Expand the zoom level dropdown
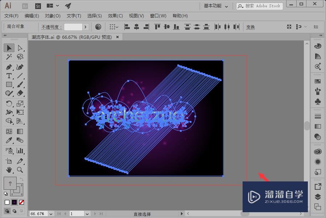 (51, 214)
